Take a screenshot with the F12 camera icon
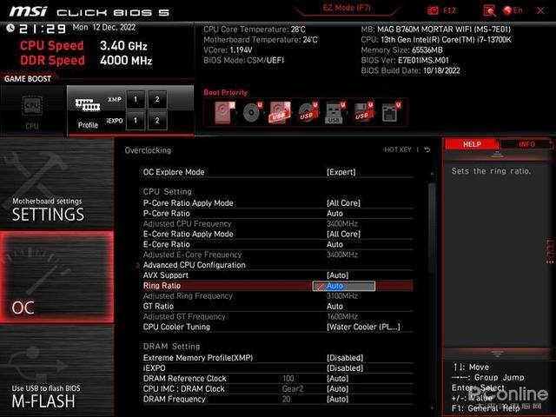 [x=433, y=10]
